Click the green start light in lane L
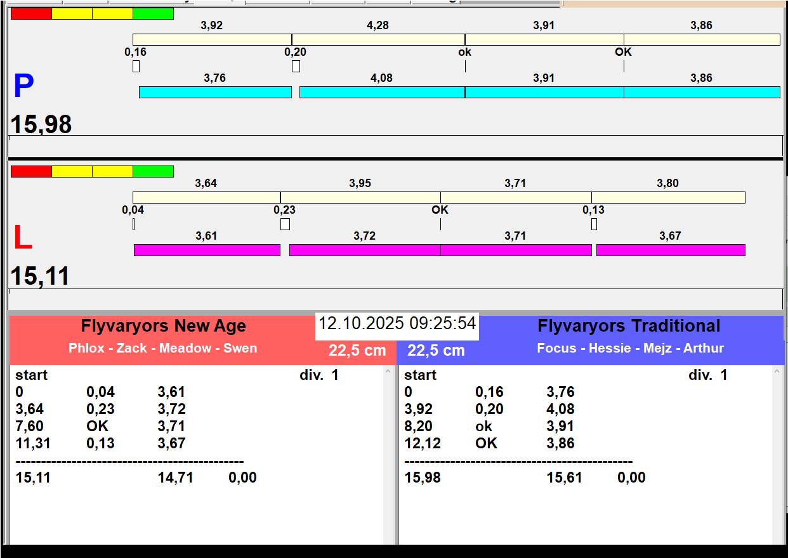 [153, 172]
